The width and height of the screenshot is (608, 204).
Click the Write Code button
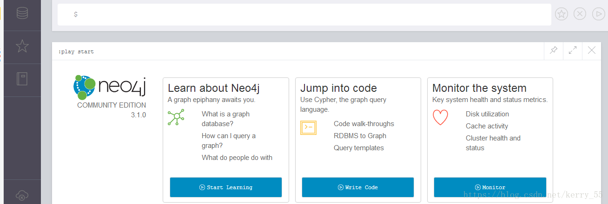pos(358,187)
